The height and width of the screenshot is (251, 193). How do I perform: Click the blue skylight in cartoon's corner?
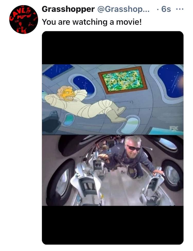pyautogui.click(x=58, y=71)
